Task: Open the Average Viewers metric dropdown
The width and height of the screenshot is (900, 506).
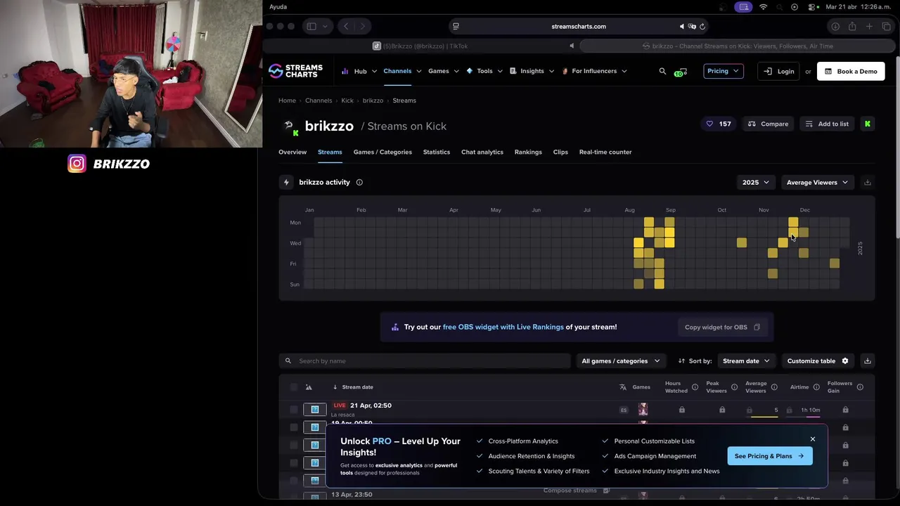Action: coord(817,182)
